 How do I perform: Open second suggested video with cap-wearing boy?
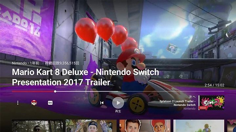pos(91,126)
